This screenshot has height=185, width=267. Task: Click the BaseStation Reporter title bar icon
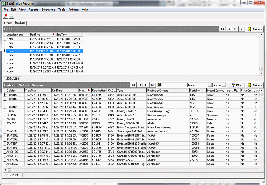pyautogui.click(x=4, y=3)
